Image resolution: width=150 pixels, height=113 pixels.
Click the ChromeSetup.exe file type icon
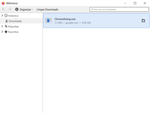(x=49, y=21)
